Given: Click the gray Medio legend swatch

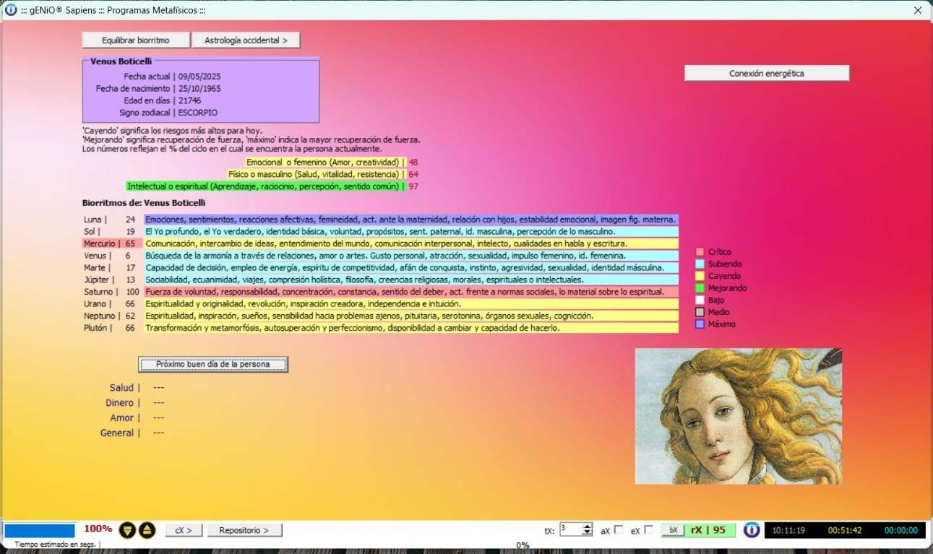Looking at the screenshot, I should 700,312.
